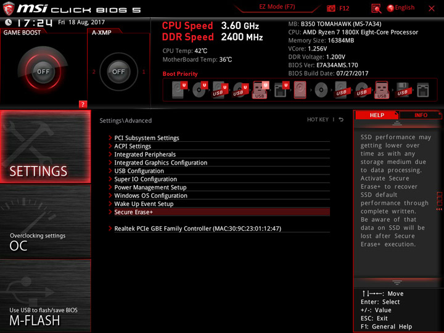Click the DDR Speed 2400 MHz value
Image resolution: width=444 pixels, height=333 pixels.
(x=242, y=37)
